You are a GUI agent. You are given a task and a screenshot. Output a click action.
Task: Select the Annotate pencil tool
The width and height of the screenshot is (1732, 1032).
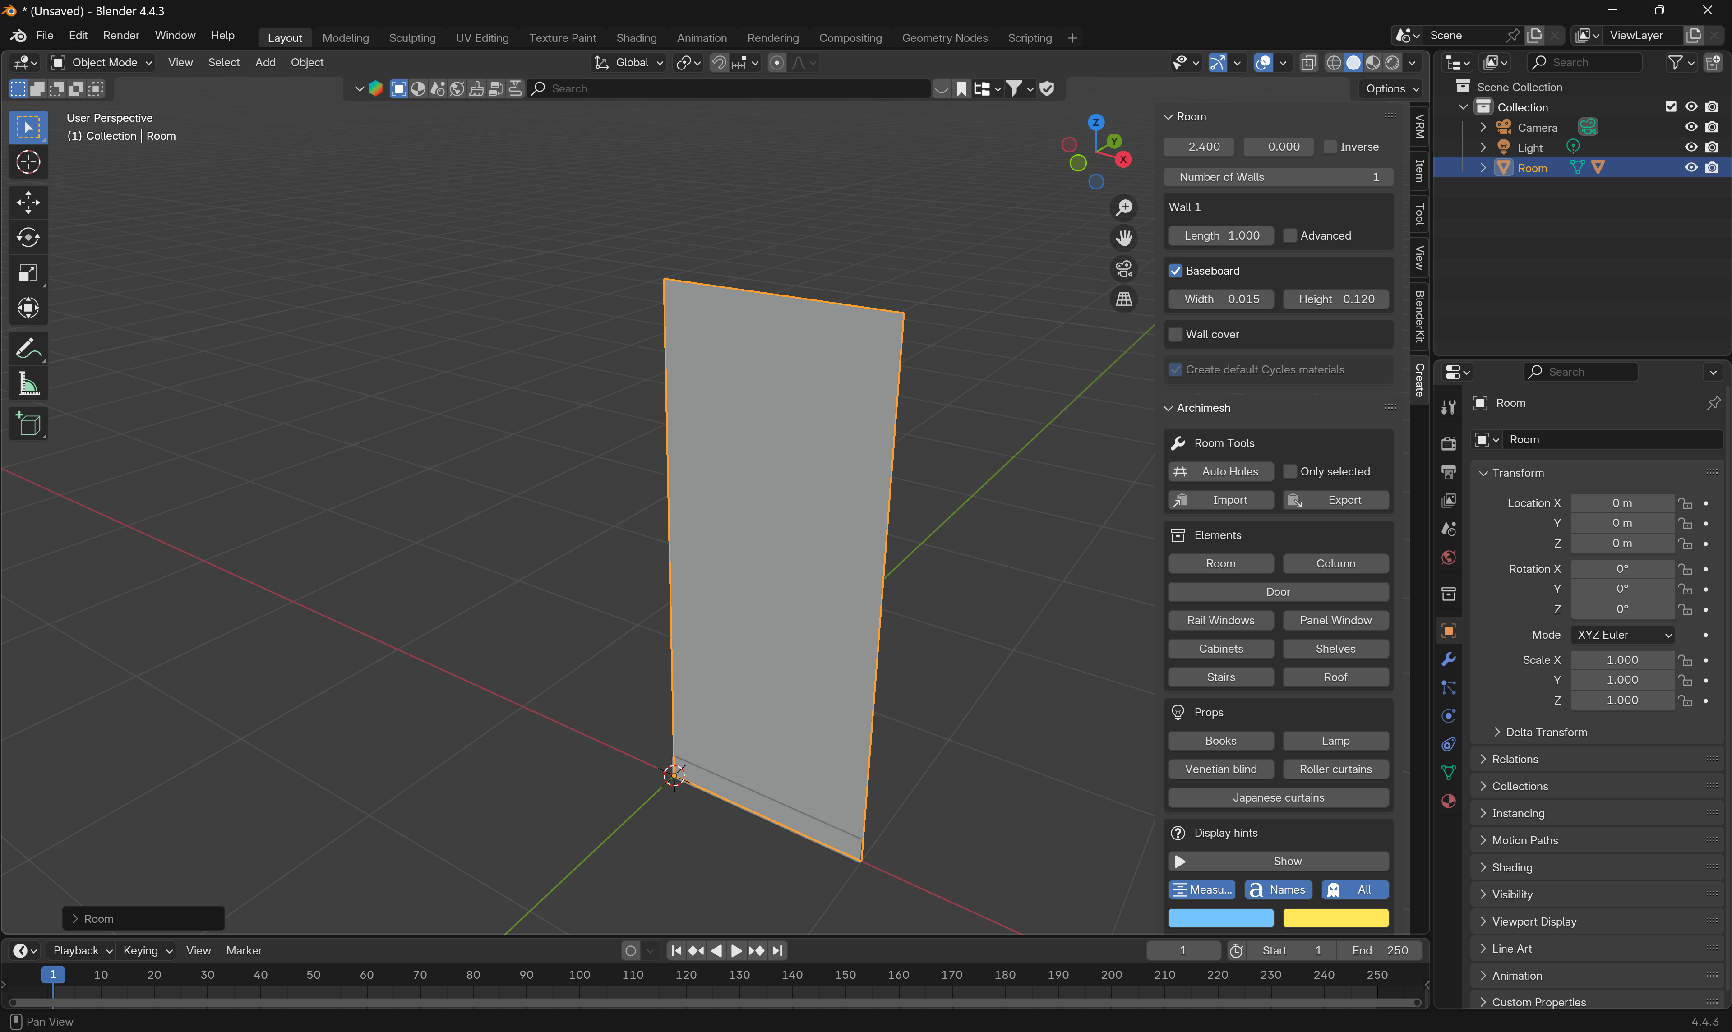tap(28, 348)
